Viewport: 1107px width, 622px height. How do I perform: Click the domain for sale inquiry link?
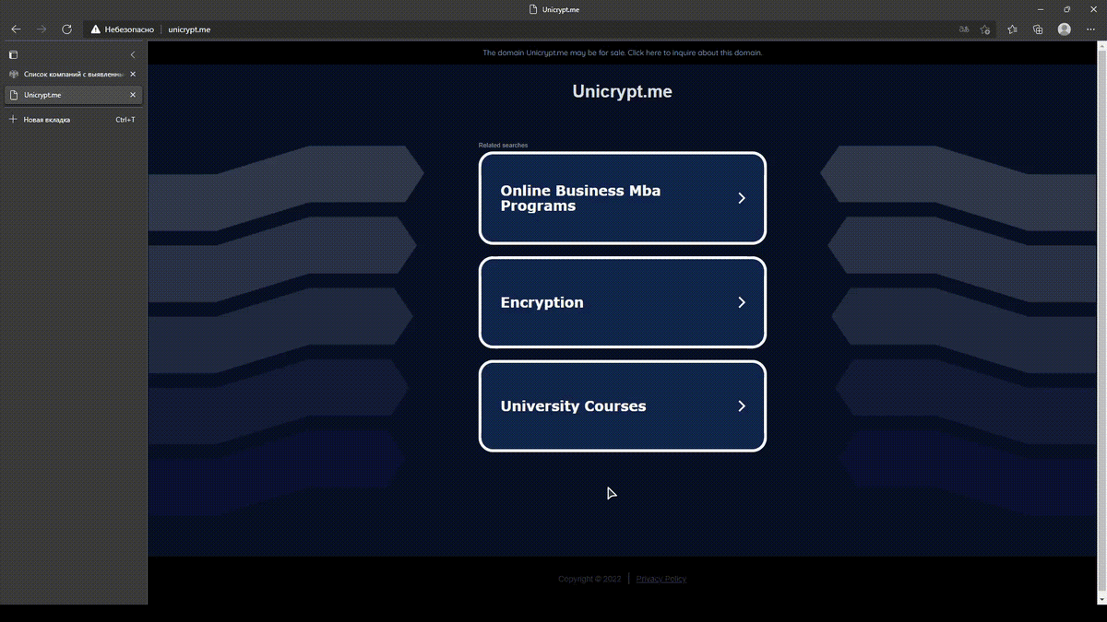623,53
